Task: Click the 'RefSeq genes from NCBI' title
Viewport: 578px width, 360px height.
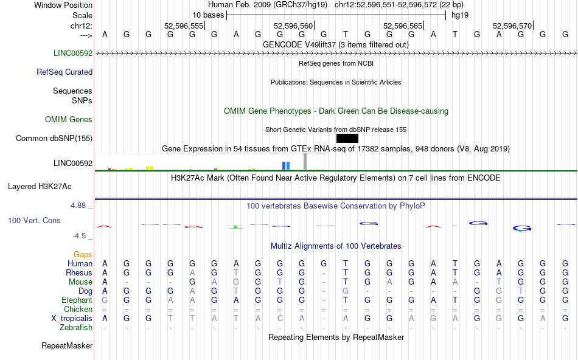Action: (x=336, y=63)
